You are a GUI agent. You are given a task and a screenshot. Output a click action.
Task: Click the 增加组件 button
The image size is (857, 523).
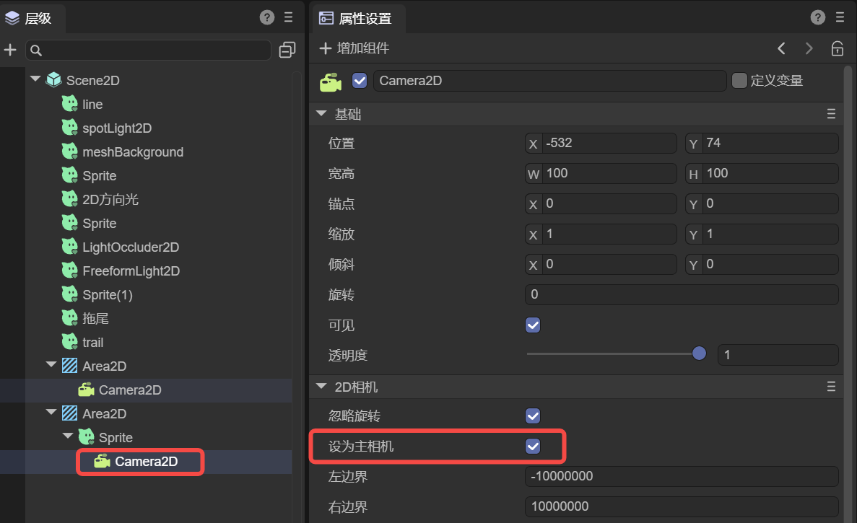[x=354, y=49]
